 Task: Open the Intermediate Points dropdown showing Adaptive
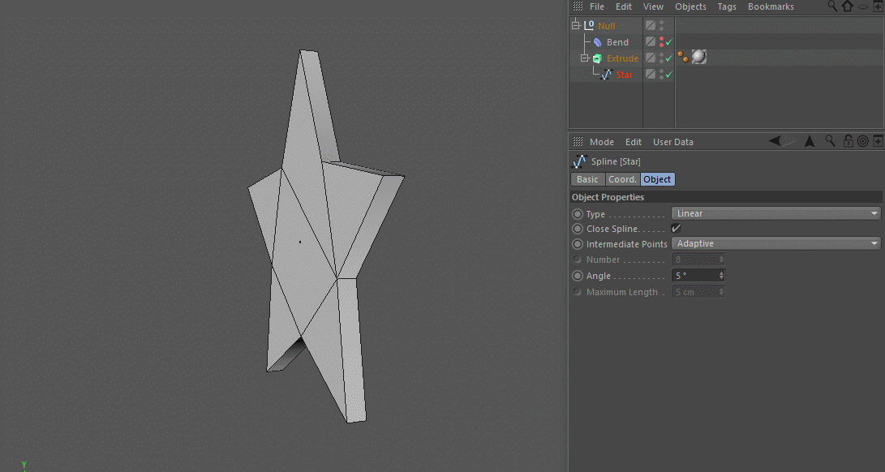pos(775,243)
